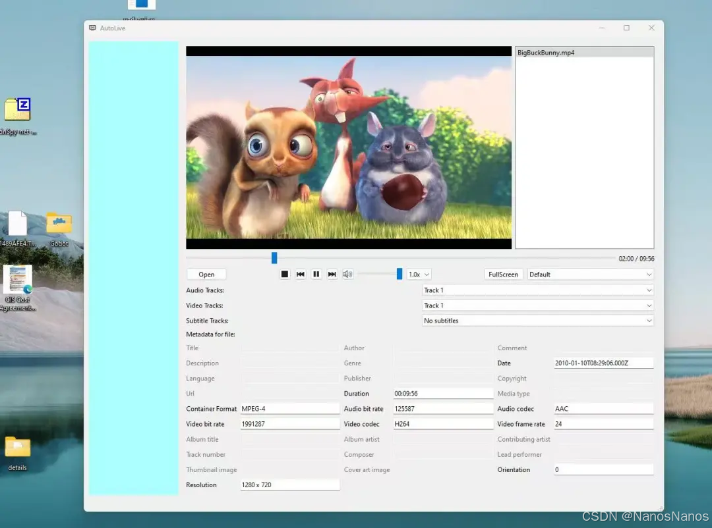Click the Metadata for file label
The width and height of the screenshot is (712, 528).
[210, 334]
